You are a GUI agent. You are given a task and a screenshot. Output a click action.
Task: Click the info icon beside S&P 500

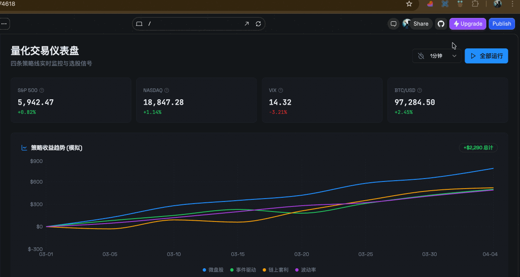click(x=42, y=90)
